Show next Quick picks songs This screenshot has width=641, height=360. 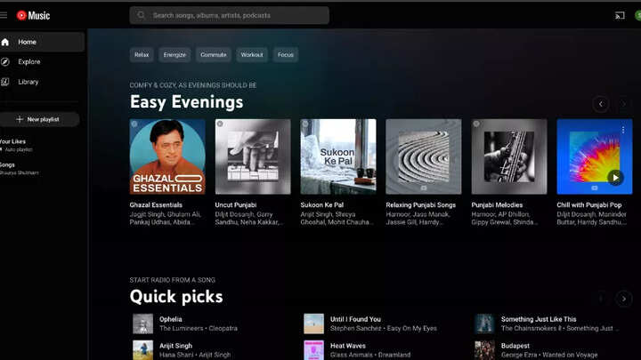click(x=625, y=299)
